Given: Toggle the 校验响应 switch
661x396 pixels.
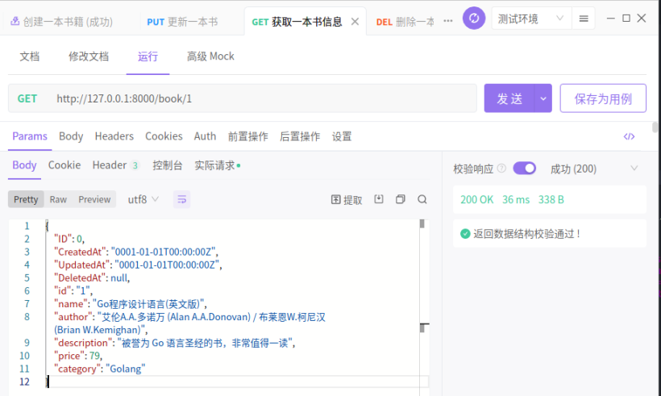Looking at the screenshot, I should (x=524, y=169).
